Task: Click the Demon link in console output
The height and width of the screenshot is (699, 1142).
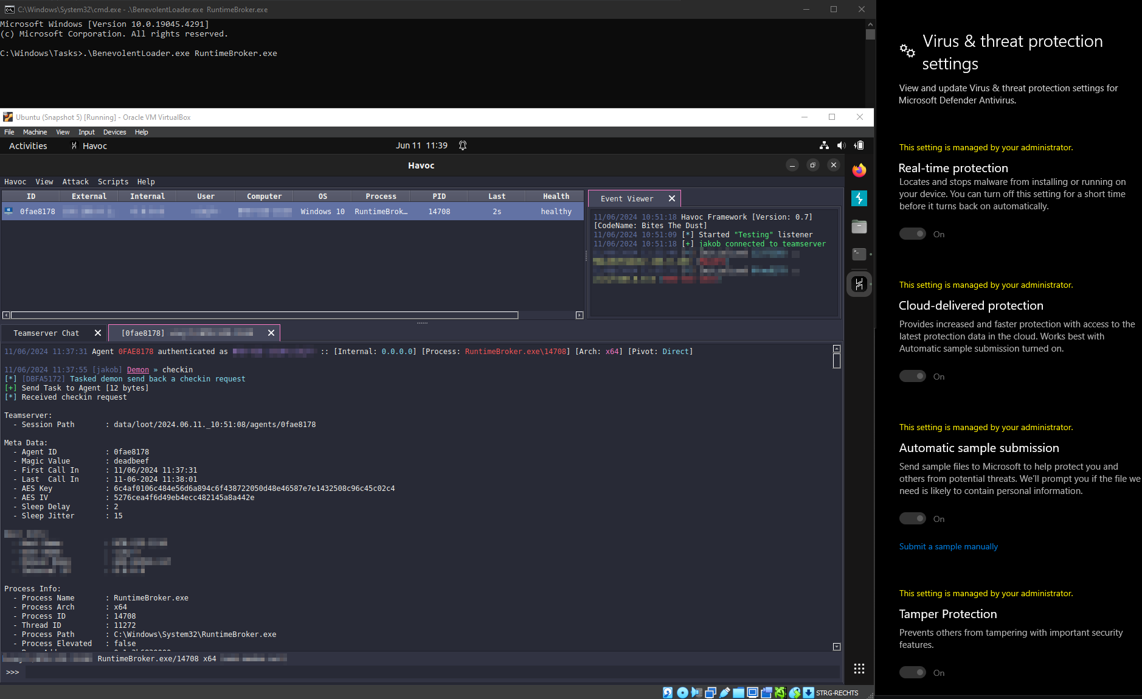Action: (138, 370)
